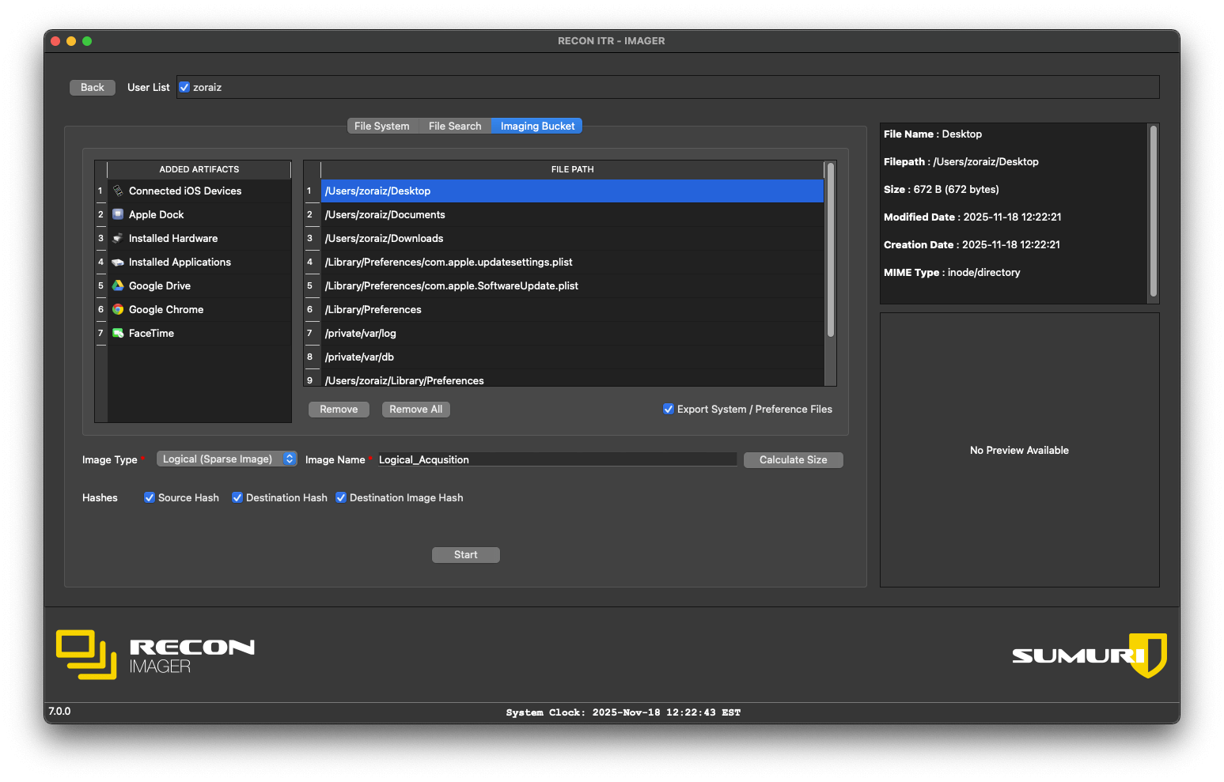Viewport: 1224px width, 782px height.
Task: Open the Image Type dropdown
Action: (226, 459)
